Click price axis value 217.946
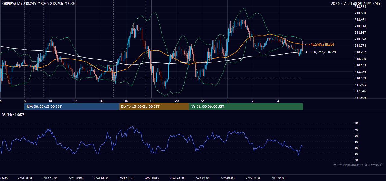 (x=360, y=91)
